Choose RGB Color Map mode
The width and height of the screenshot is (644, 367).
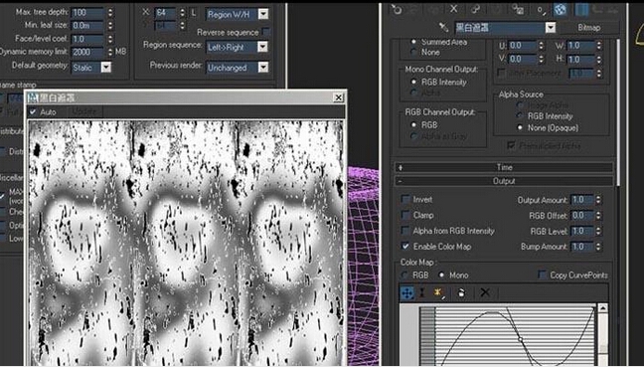click(405, 275)
